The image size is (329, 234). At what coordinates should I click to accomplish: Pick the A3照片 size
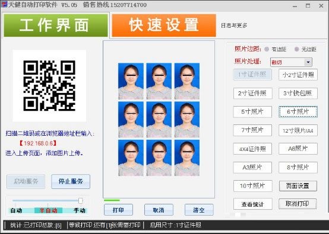click(252, 168)
